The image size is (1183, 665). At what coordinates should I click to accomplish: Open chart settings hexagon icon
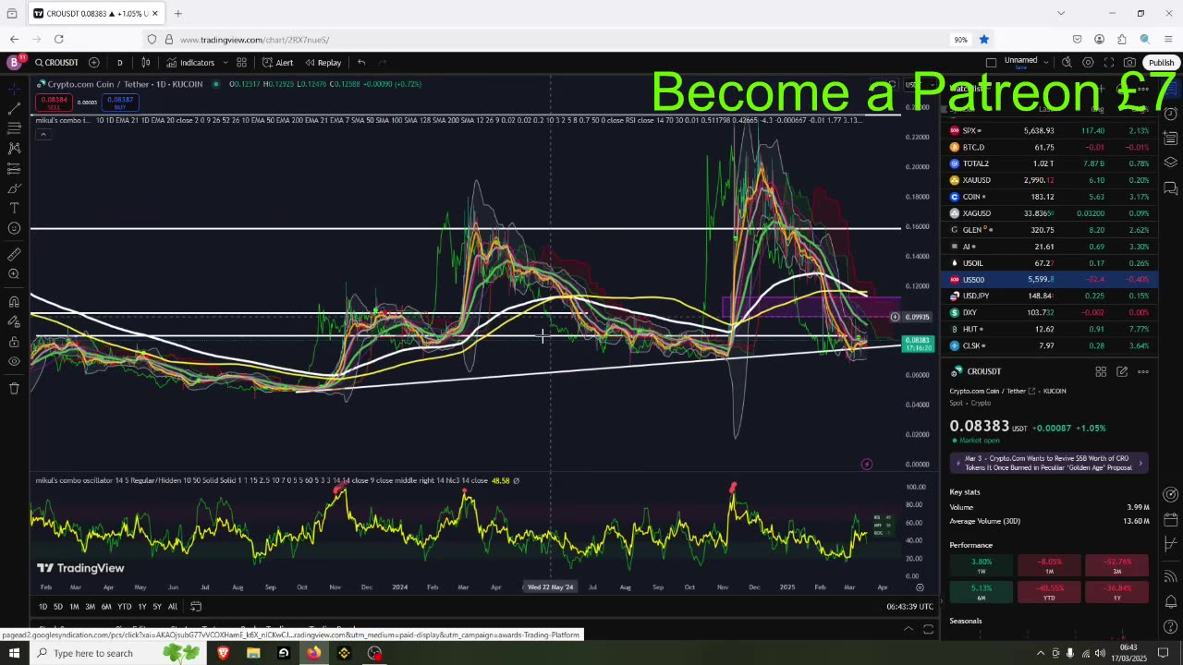pyautogui.click(x=1088, y=63)
